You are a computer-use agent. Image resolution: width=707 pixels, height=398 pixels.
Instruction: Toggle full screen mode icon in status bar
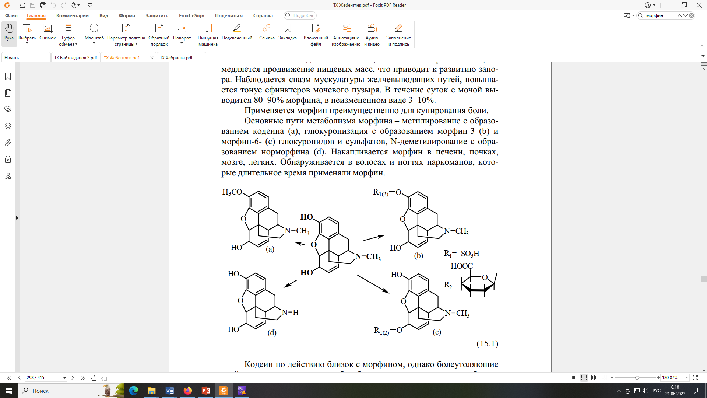pos(695,378)
